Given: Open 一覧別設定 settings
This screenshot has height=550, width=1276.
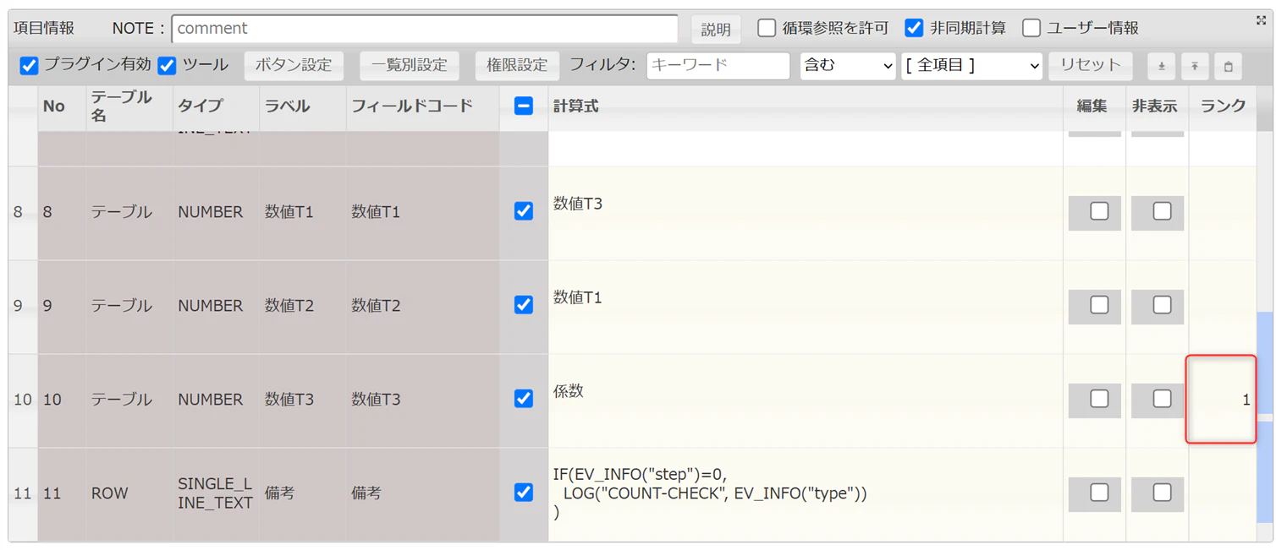Looking at the screenshot, I should [x=410, y=65].
